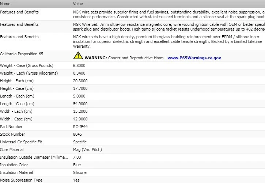Click the value 6.8000
This screenshot has height=183, width=265.
(x=79, y=65)
